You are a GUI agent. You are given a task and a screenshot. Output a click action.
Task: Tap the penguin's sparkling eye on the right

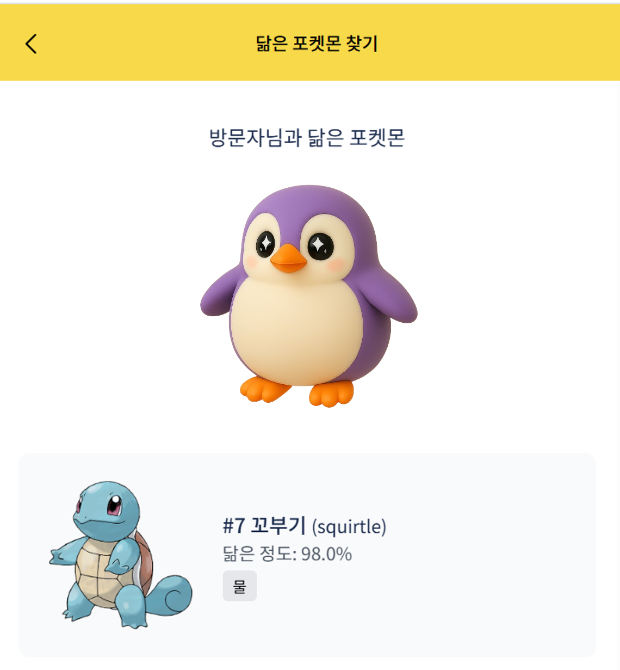coord(320,246)
